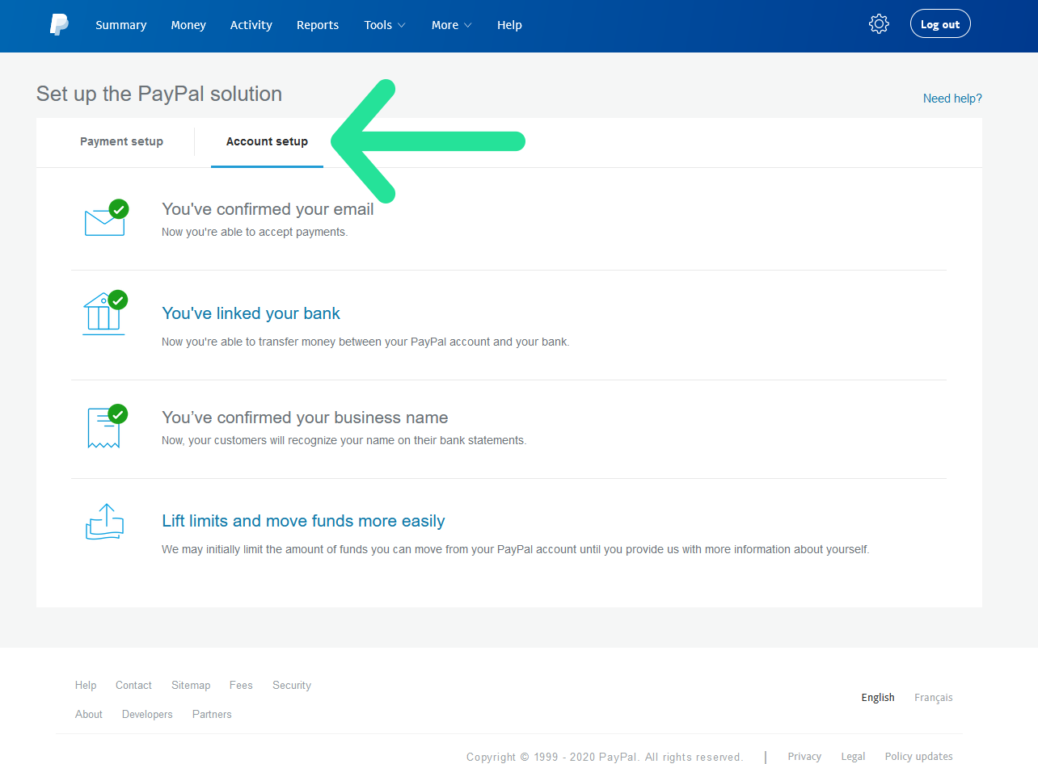Image resolution: width=1038 pixels, height=764 pixels.
Task: Click the confirmed email envelope icon
Action: (x=105, y=220)
